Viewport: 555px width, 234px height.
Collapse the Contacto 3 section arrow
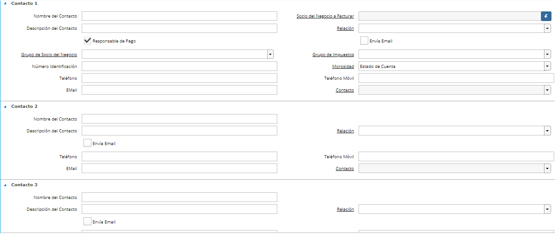[x=5, y=185]
